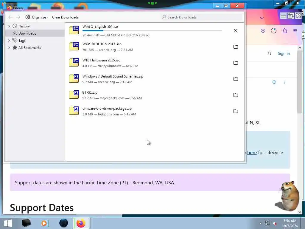This screenshot has height=229, width=305.
Task: Click the '701 MB — archive.org' details line
Action: (x=108, y=50)
